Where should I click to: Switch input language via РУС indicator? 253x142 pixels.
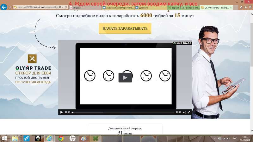(x=234, y=139)
